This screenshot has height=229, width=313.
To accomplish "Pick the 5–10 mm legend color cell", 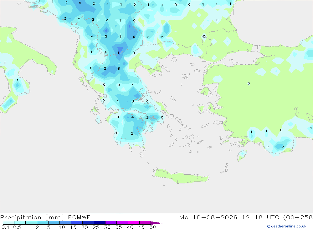I will tap(54, 223).
